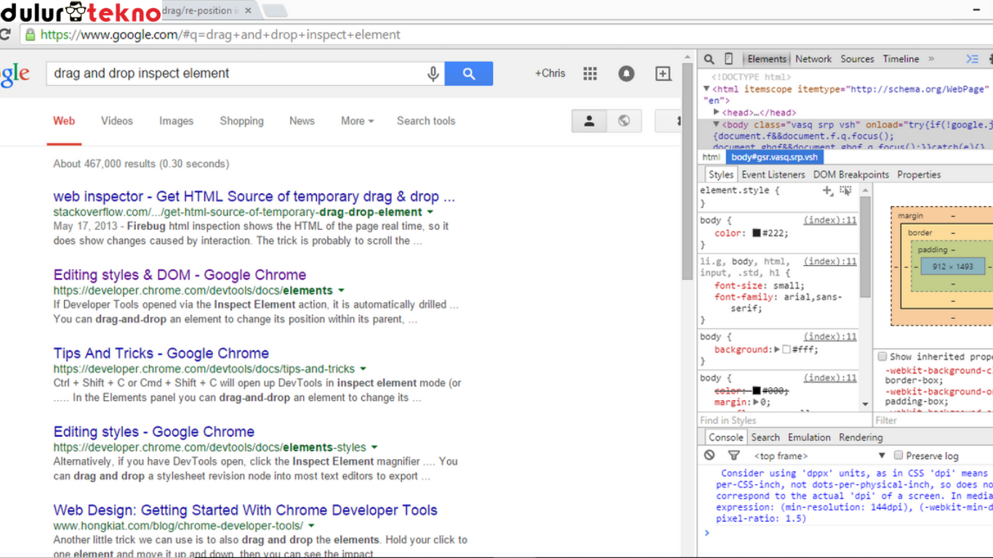Select the global results globe icon
Screen dimensions: 993x558
(624, 121)
